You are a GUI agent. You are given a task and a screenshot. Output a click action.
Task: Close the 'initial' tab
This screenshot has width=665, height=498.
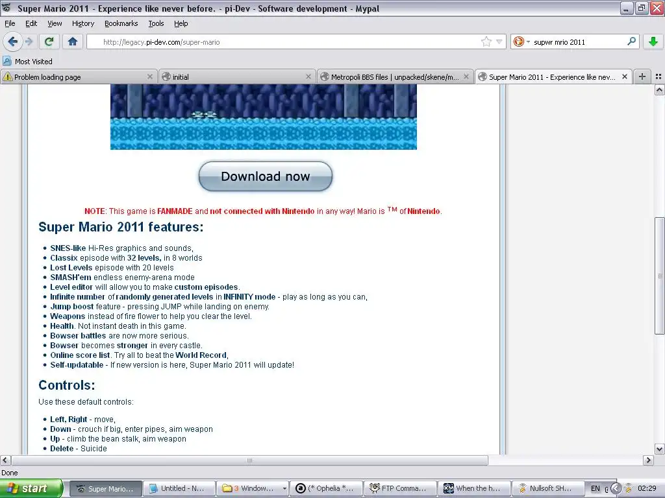coord(308,77)
